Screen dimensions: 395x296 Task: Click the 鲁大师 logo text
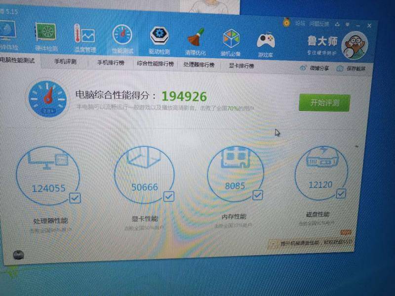pyautogui.click(x=322, y=41)
